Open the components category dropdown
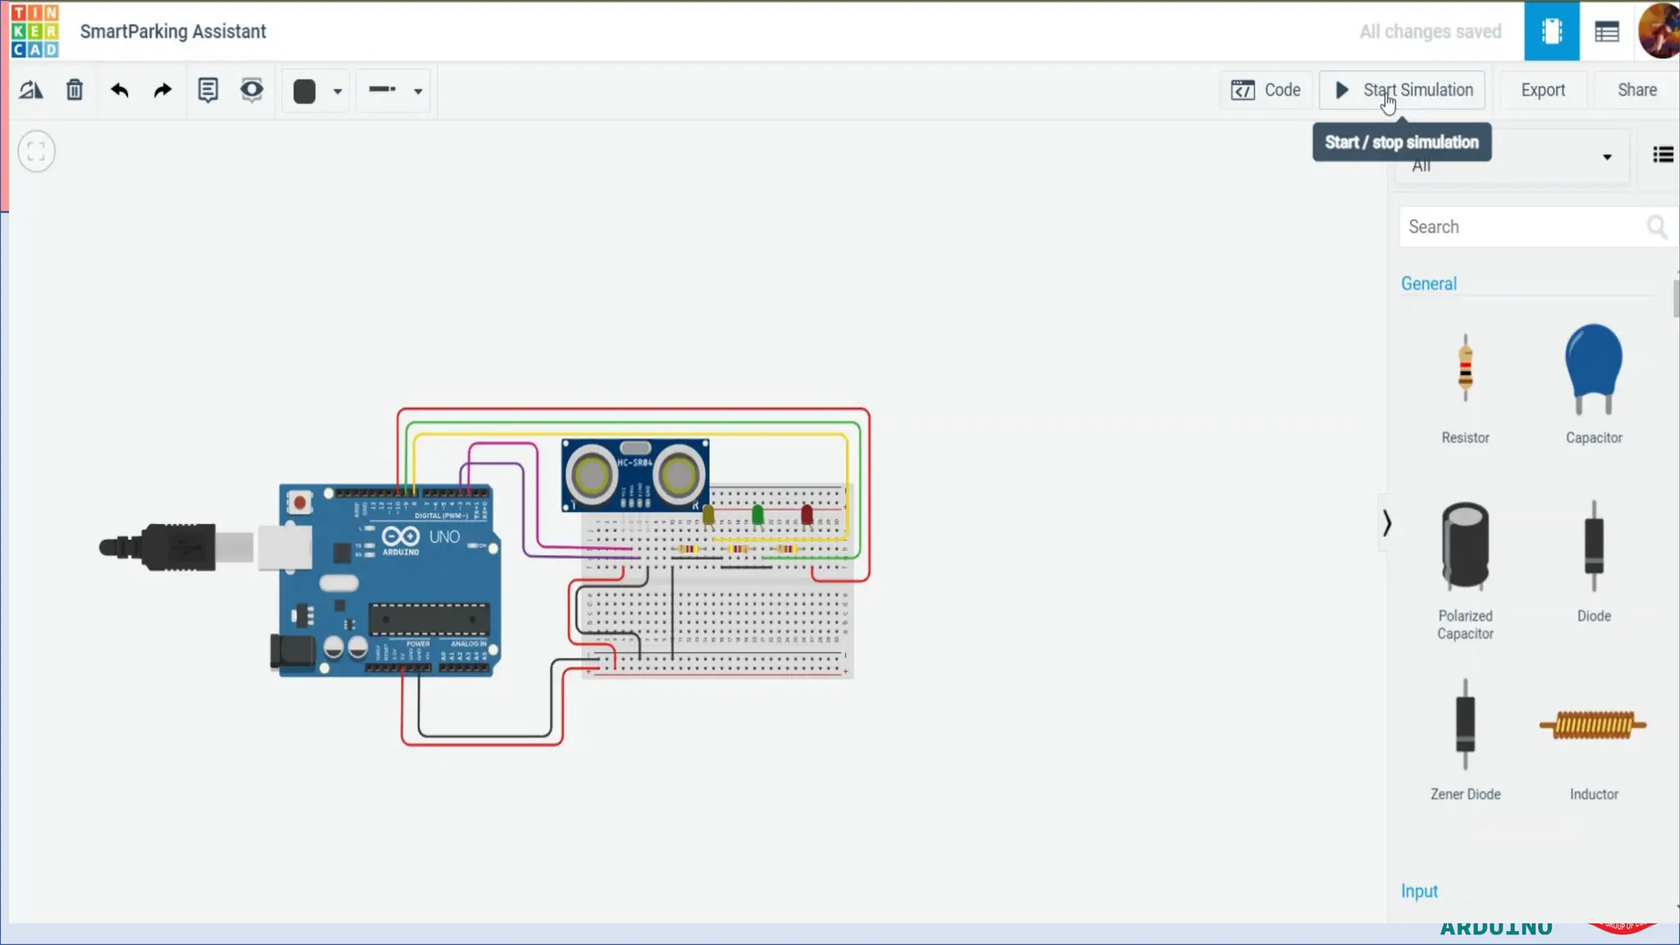This screenshot has height=945, width=1680. [1511, 157]
